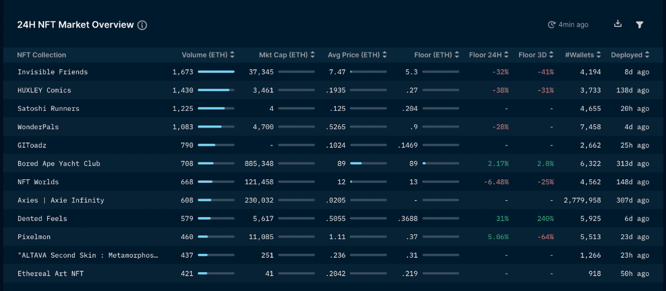This screenshot has height=291, width=666.
Task: Click the '4min ago' update timestamp
Action: 573,25
